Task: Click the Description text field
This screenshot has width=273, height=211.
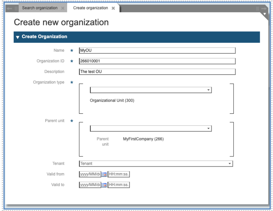Action: (x=157, y=72)
